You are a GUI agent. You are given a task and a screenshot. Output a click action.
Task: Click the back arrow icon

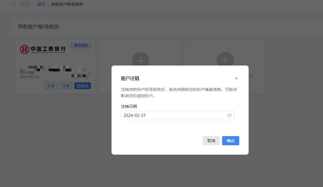coord(14,4)
